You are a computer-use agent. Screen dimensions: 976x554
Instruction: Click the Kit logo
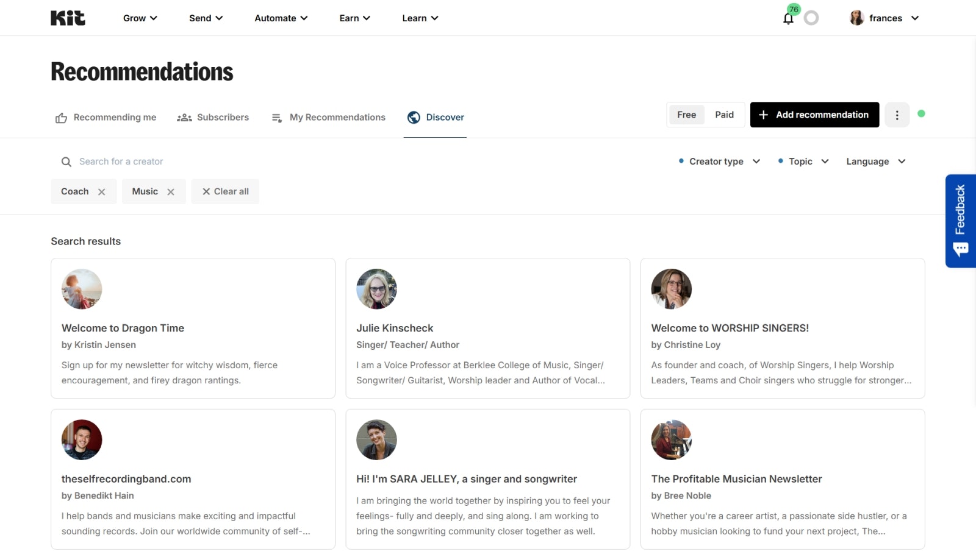click(68, 18)
